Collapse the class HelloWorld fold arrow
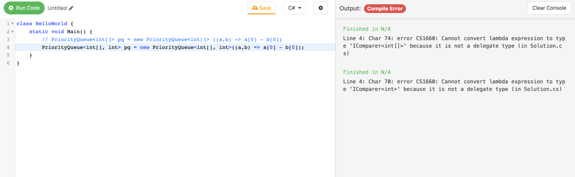575x177 pixels. point(12,23)
